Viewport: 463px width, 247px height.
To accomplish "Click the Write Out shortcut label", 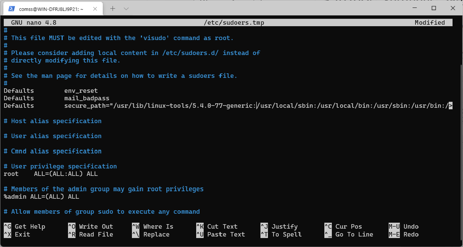I will (x=96, y=226).
